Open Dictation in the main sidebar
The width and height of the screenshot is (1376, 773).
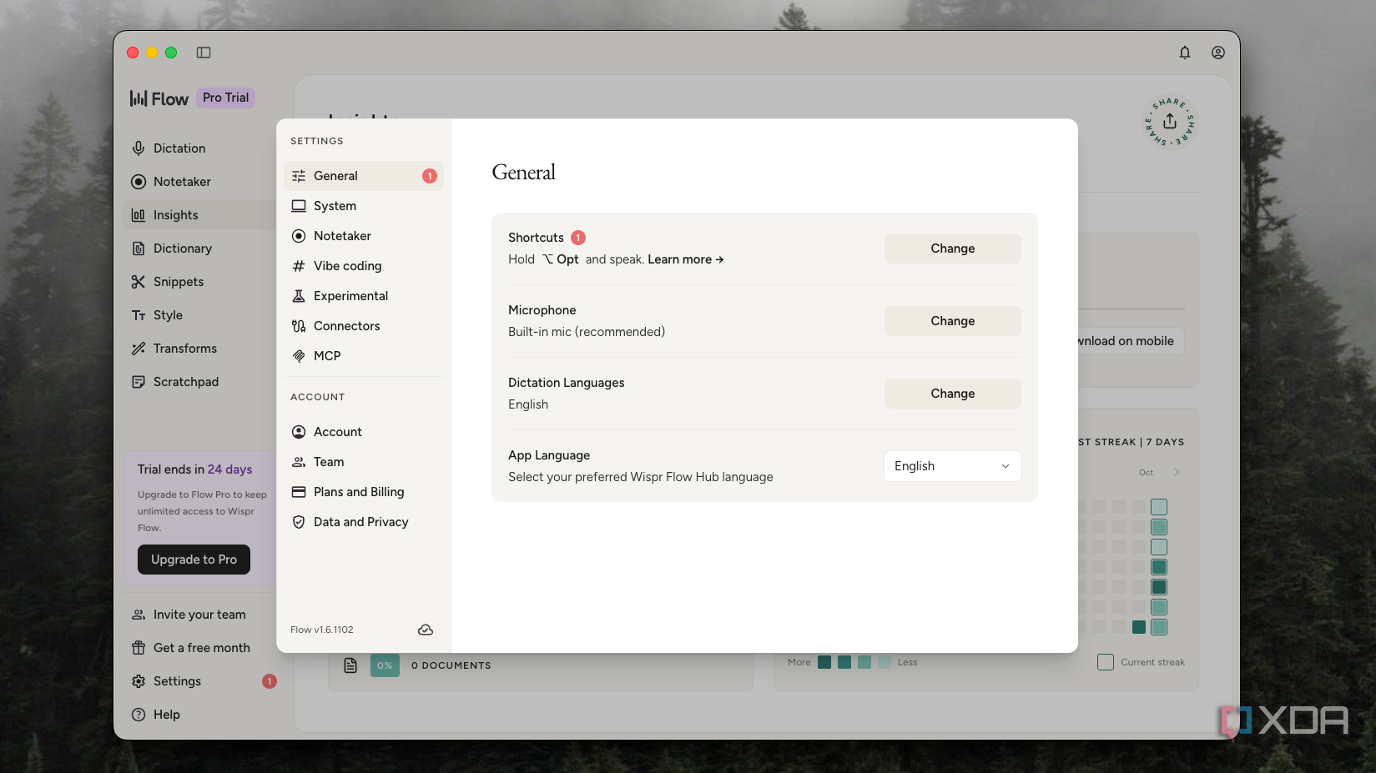(x=199, y=148)
